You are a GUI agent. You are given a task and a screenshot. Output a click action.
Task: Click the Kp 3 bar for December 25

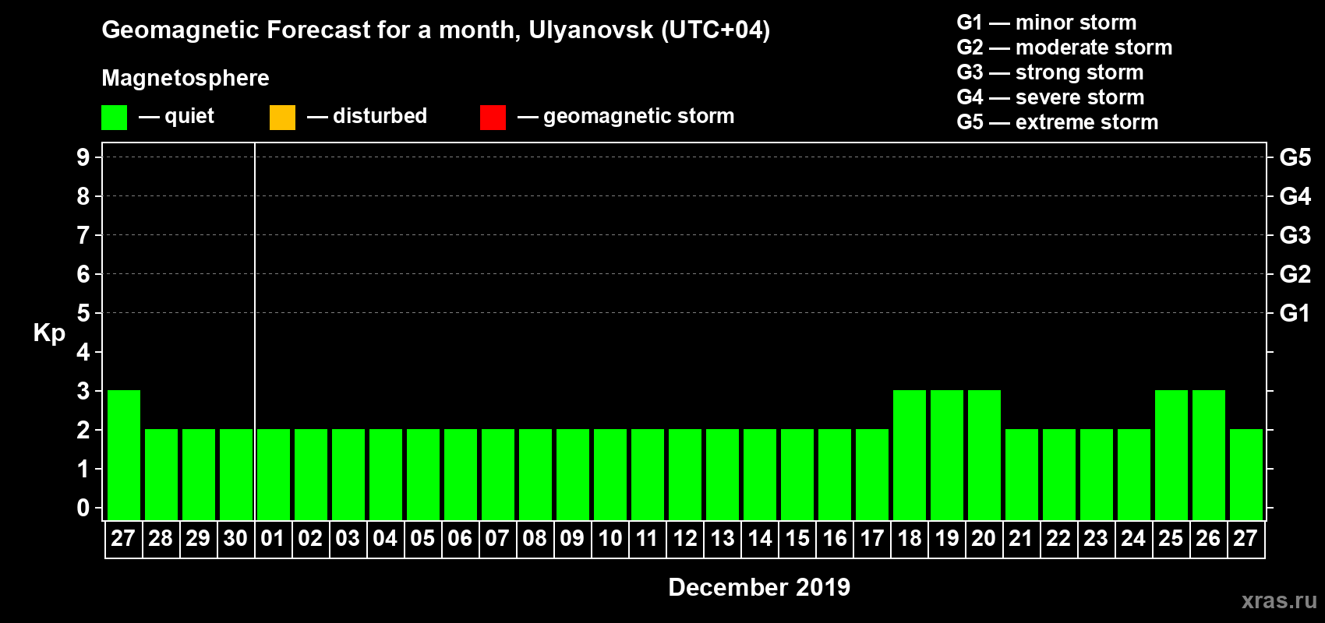1171,455
